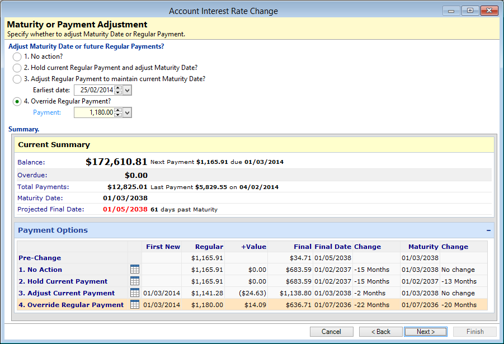
Task: Maximize the Account Interest Rate Change window
Action: pos(470,11)
